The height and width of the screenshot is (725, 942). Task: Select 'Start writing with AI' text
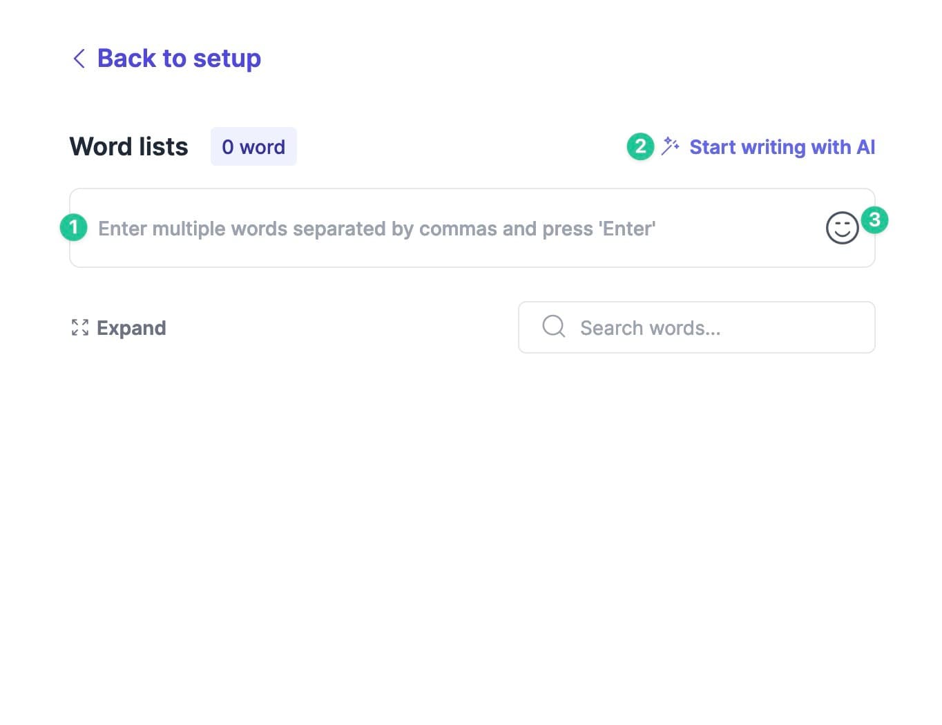[x=782, y=147]
